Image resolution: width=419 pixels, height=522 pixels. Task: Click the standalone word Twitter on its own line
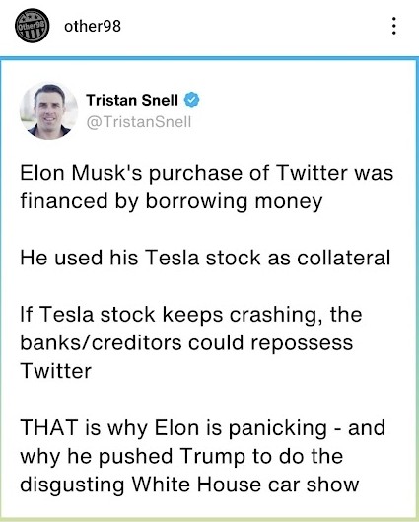pyautogui.click(x=55, y=371)
